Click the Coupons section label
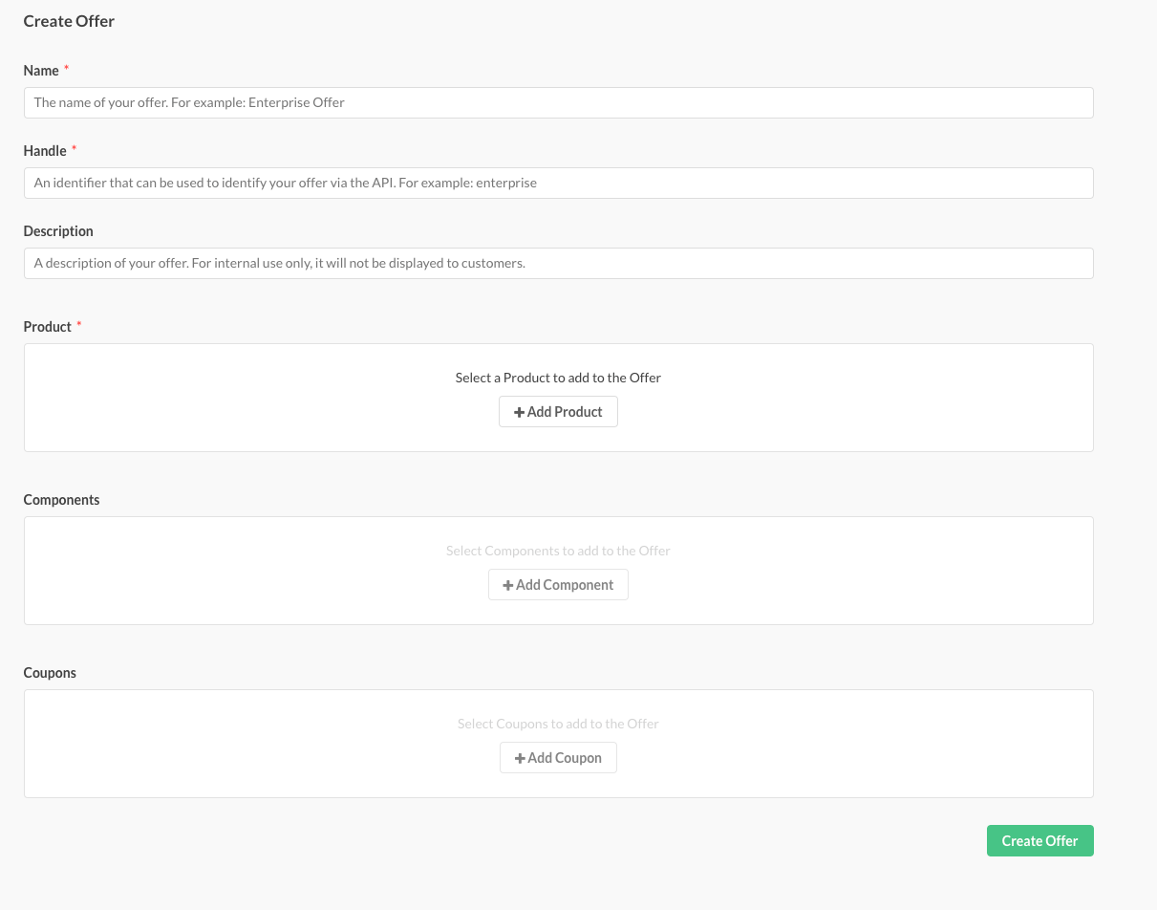 50,673
